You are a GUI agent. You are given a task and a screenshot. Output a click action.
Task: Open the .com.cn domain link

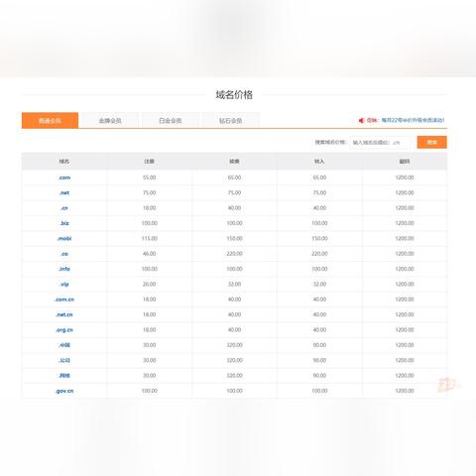(64, 299)
